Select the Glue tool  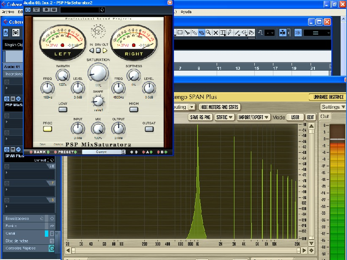tap(194, 33)
